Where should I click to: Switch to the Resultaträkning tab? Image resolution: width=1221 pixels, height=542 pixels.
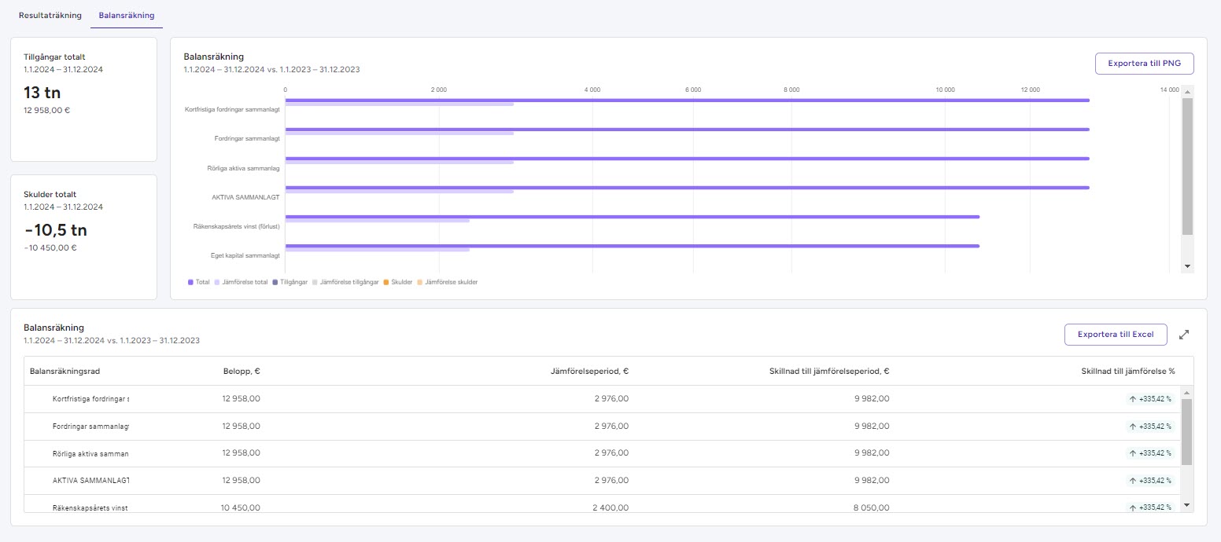coord(50,16)
